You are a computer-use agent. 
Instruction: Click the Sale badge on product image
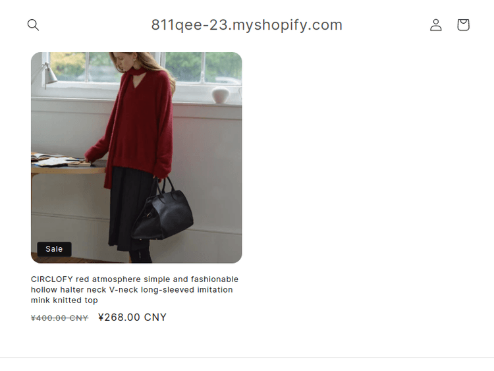coord(54,249)
